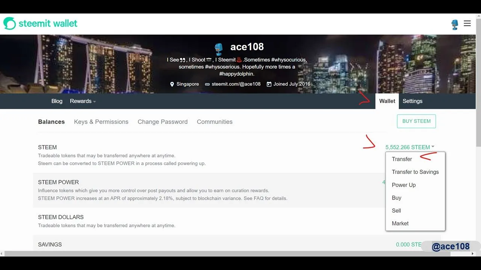Click the horizontal scrollbar left arrow
481x270 pixels.
(2, 254)
